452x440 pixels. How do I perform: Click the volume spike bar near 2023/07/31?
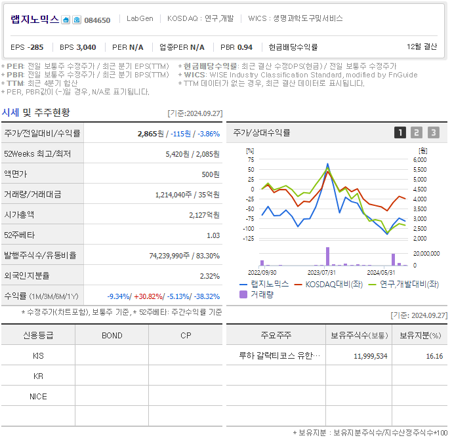point(327,256)
